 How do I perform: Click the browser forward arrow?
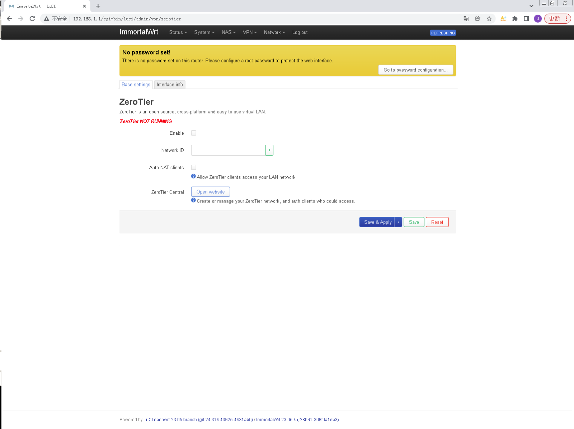[21, 19]
